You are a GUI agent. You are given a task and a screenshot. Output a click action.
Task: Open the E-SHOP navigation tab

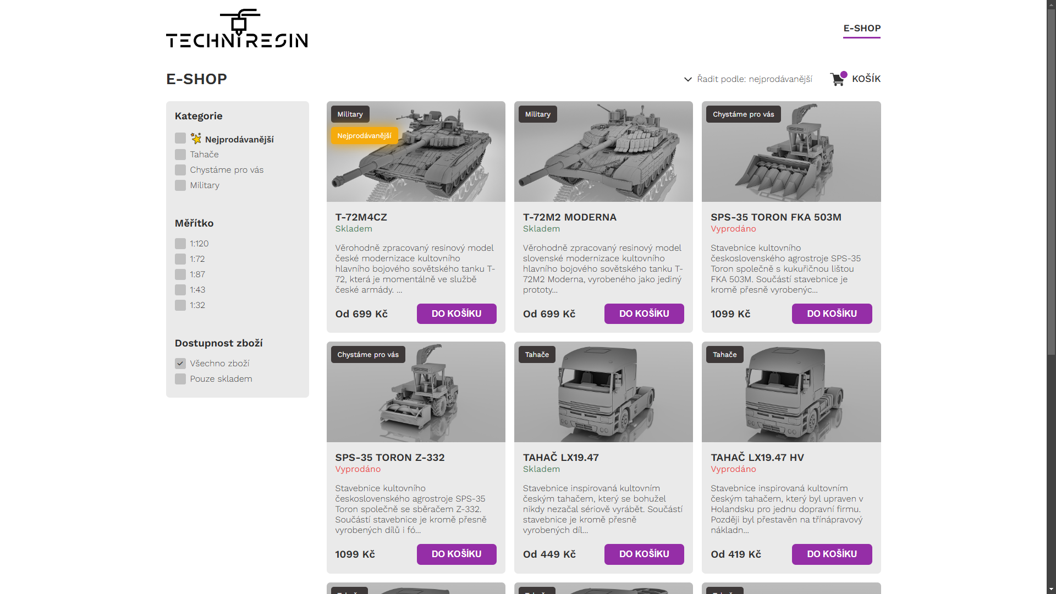click(862, 28)
